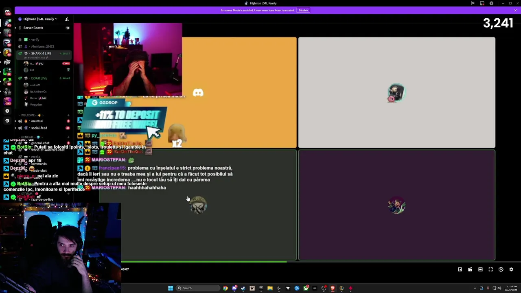Open the general-chat channel
Screen dimensions: 521x293
[x=40, y=143]
